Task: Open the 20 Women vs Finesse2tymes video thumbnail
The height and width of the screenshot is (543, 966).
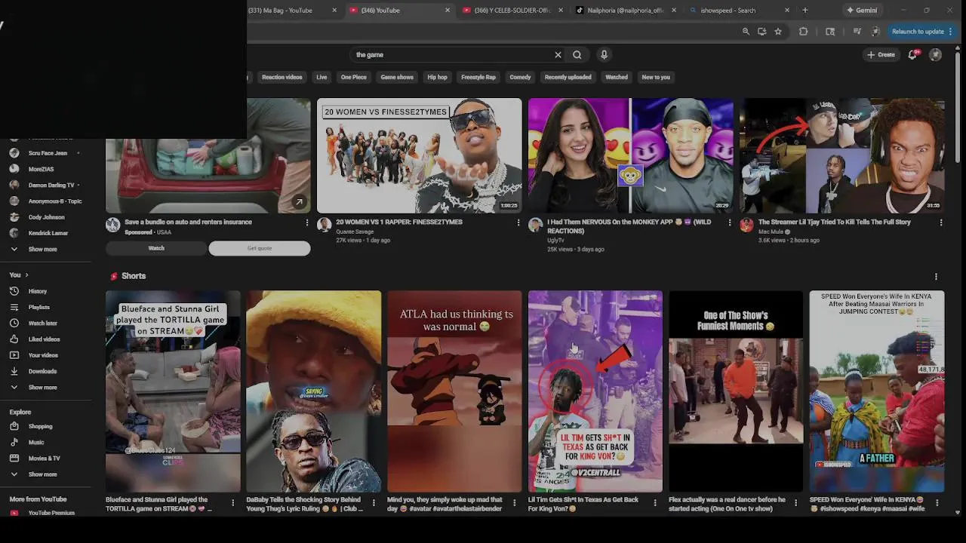Action: [419, 155]
